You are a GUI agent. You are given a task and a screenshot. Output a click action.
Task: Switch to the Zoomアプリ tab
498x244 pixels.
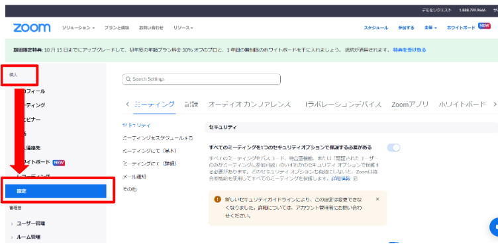tap(410, 104)
